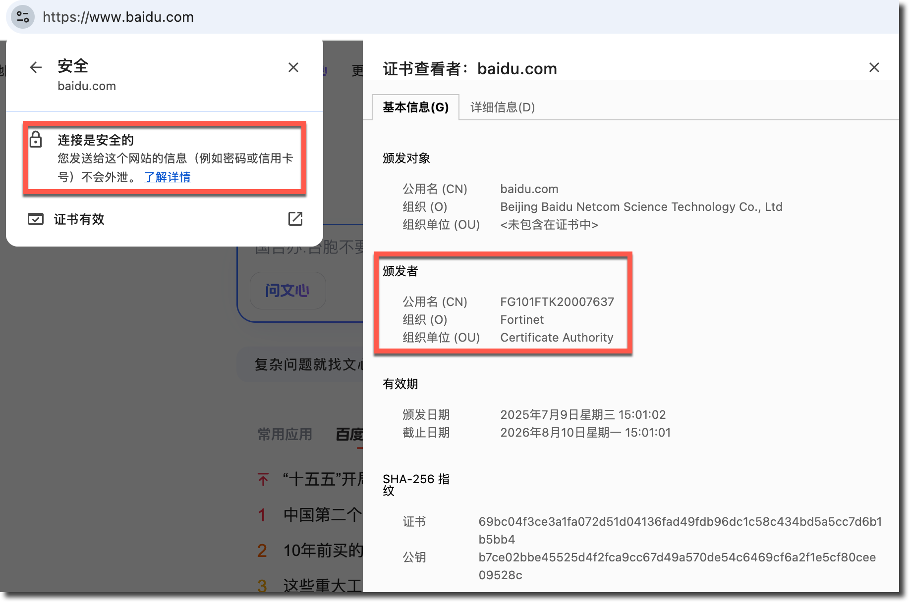Viewport: 909px width, 602px height.
Task: Click the certificate SHA-256 fingerprint value
Action: coord(680,522)
